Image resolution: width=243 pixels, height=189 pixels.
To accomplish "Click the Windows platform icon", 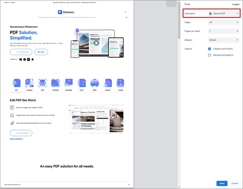I will pyautogui.click(x=21, y=60).
